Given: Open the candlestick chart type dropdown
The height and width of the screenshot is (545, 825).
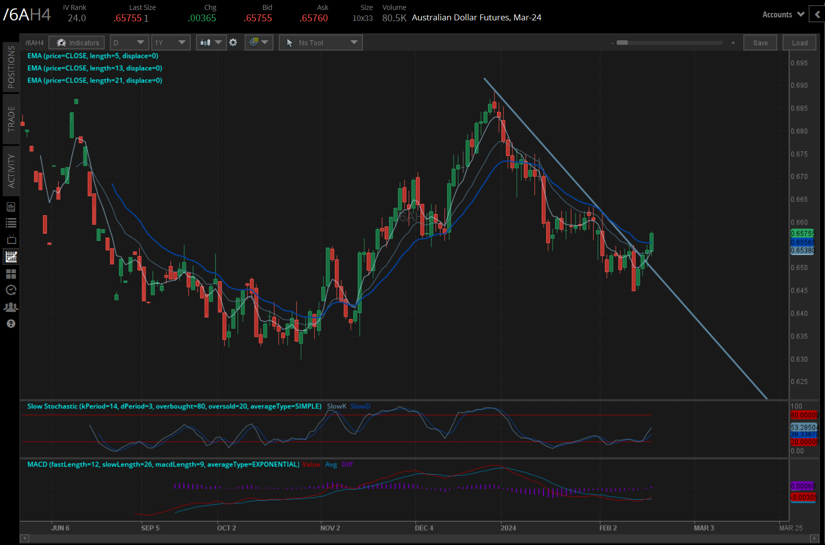Looking at the screenshot, I should pos(211,43).
